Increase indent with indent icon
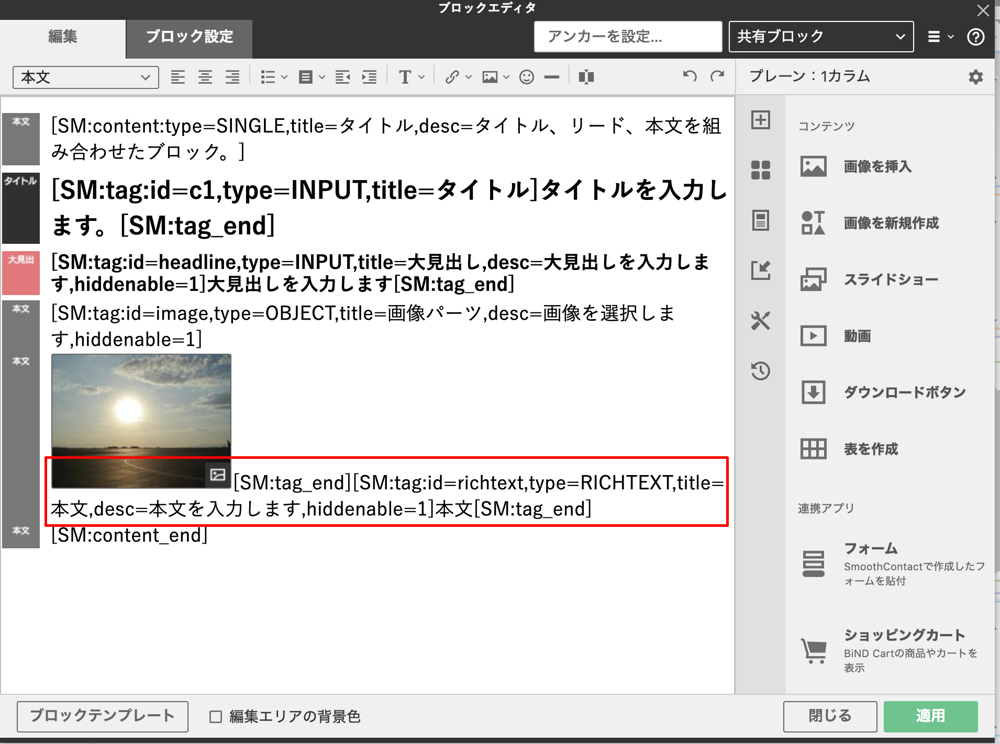This screenshot has height=744, width=1000. pos(370,77)
